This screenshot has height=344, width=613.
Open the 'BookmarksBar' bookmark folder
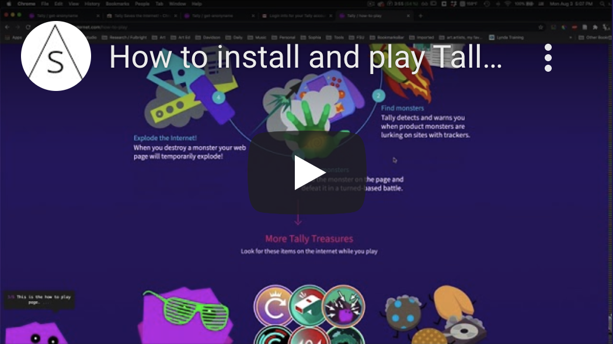pos(386,37)
